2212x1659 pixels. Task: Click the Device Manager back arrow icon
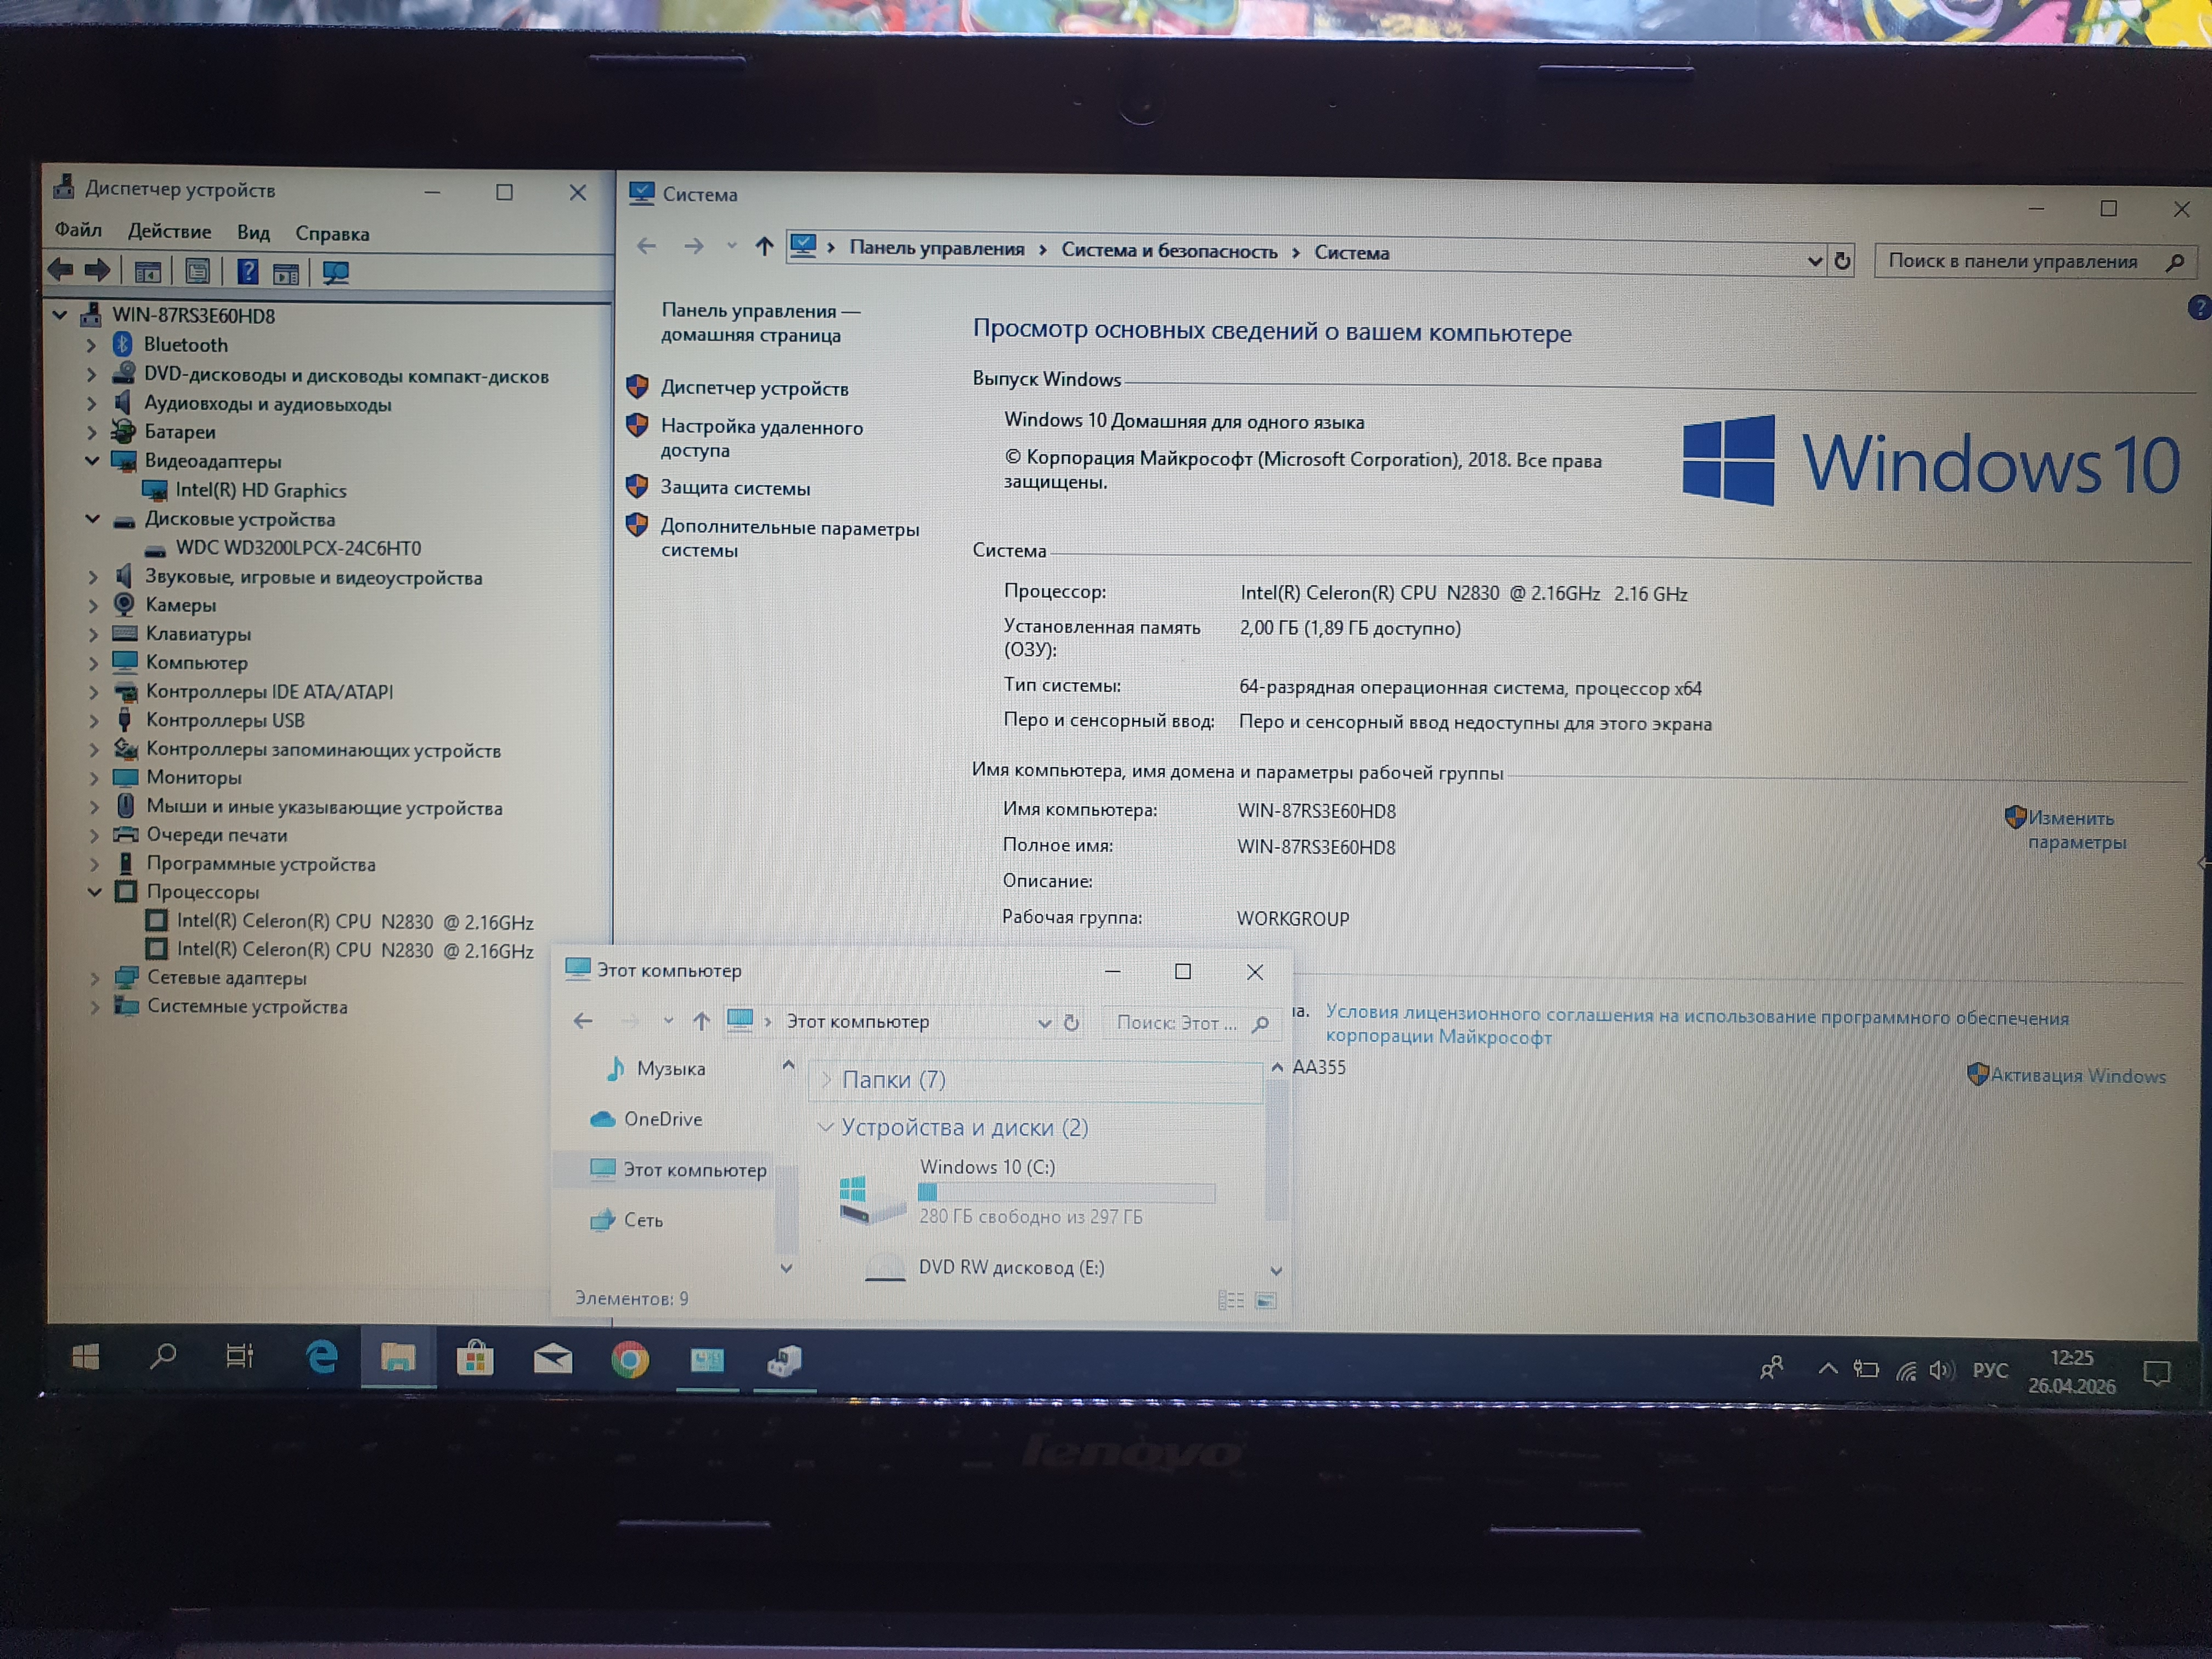61,270
